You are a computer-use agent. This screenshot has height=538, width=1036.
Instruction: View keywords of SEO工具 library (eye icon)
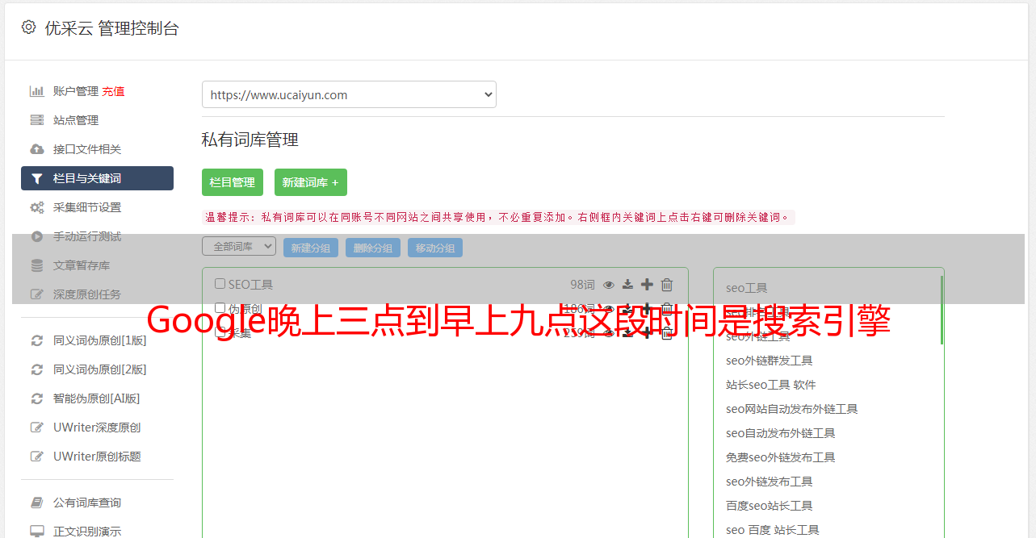609,285
